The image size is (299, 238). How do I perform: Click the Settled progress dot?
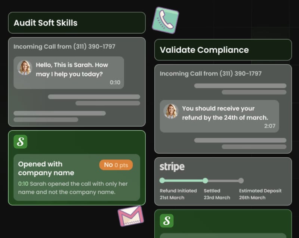tap(205, 180)
